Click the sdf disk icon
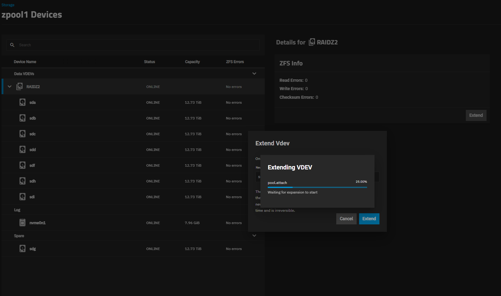This screenshot has height=296, width=501. pyautogui.click(x=23, y=165)
